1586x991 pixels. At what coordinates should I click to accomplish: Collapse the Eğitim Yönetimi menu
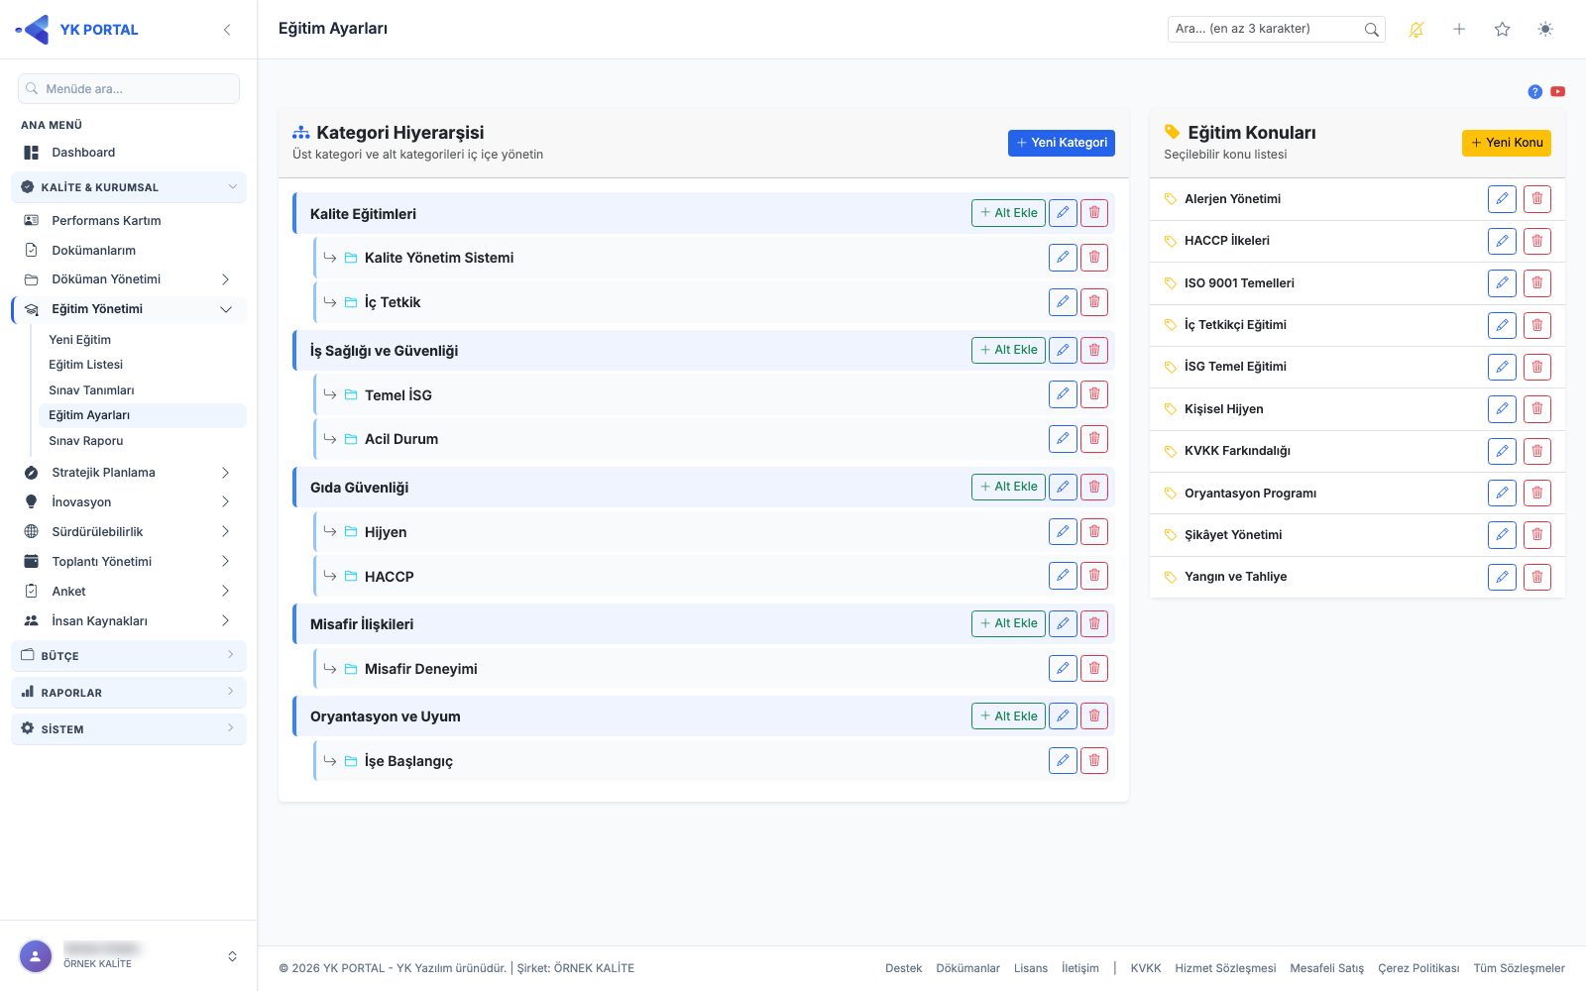[129, 309]
